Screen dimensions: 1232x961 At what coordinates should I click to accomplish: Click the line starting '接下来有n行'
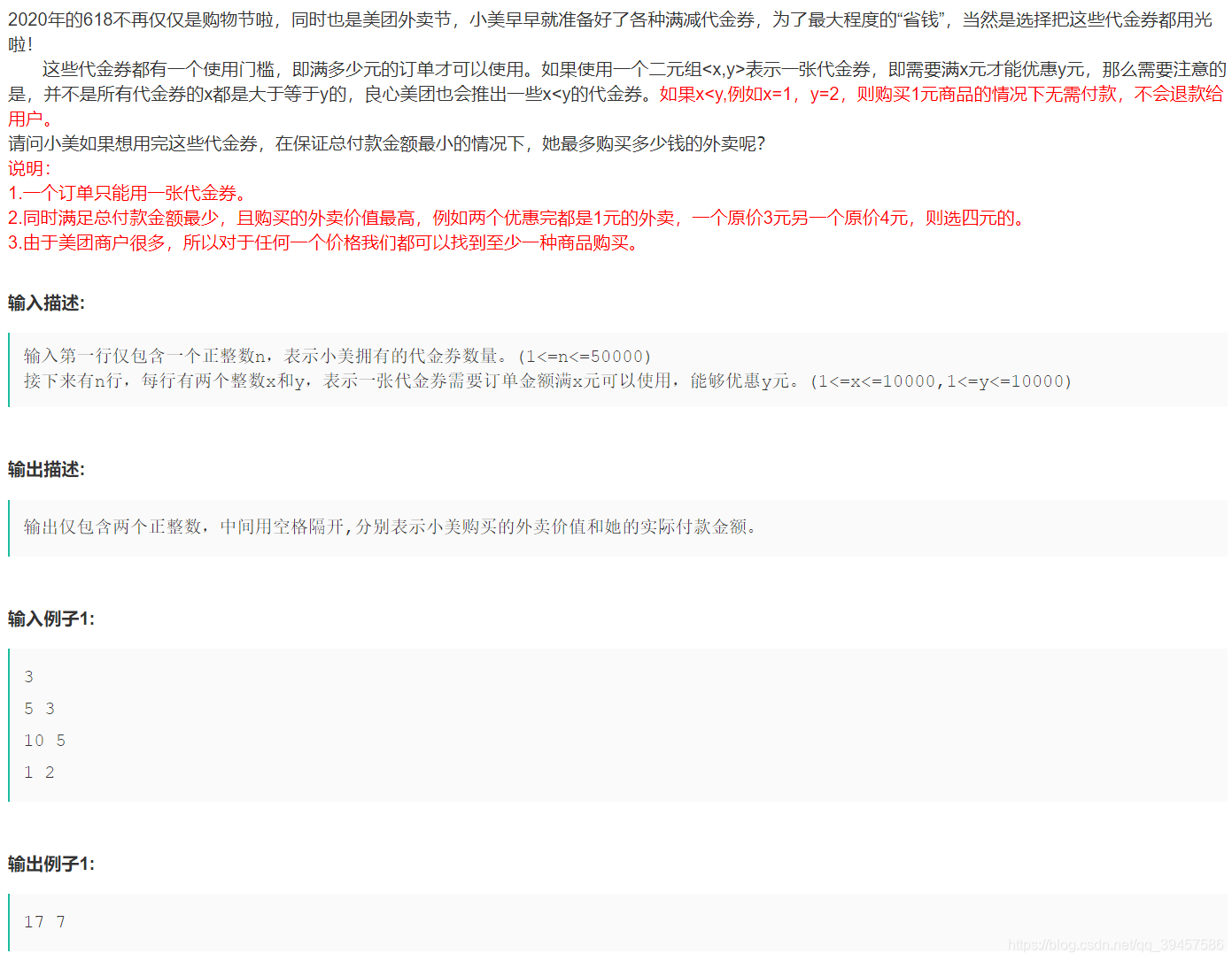coord(547,381)
